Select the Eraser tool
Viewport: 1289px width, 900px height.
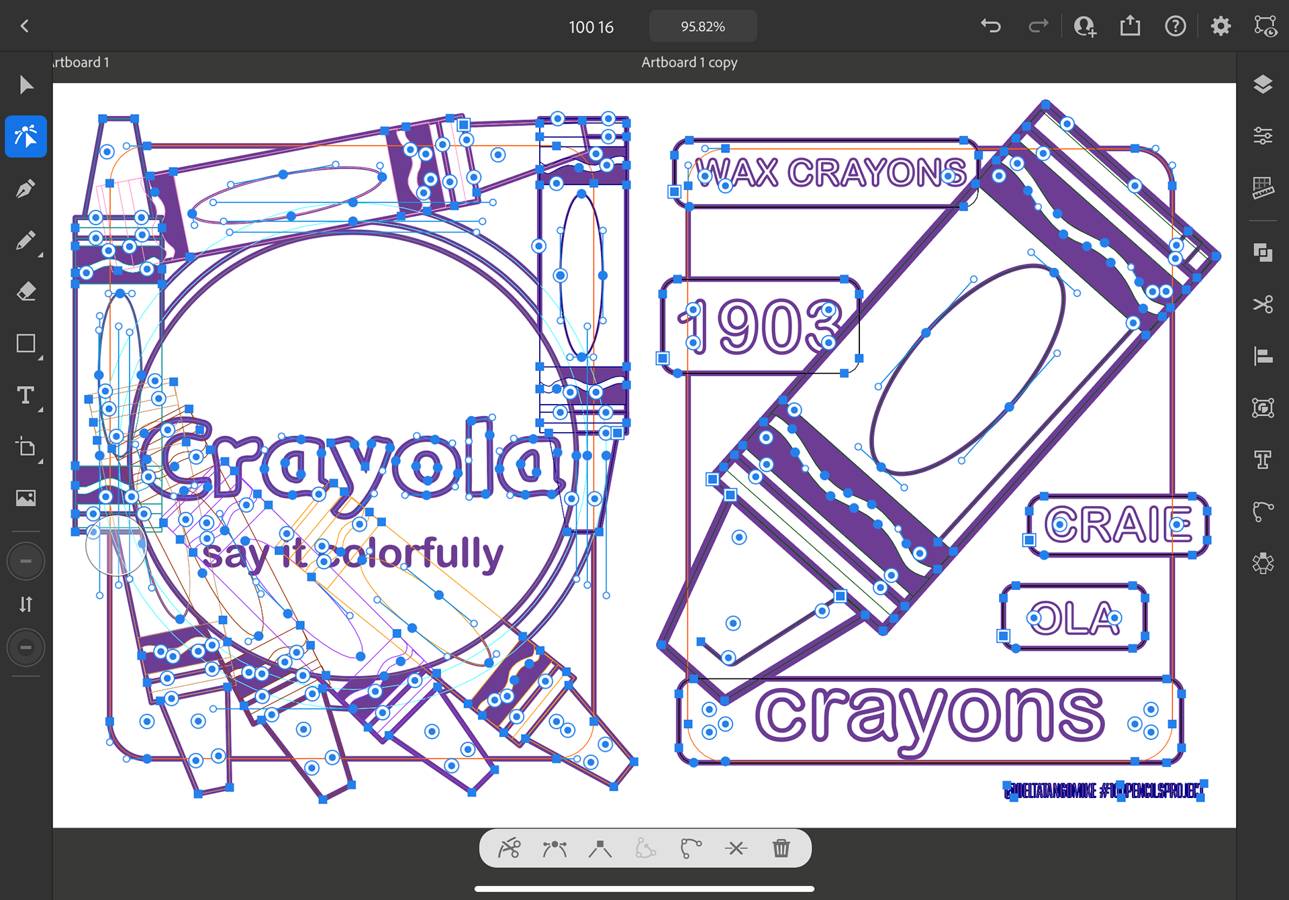[x=26, y=292]
